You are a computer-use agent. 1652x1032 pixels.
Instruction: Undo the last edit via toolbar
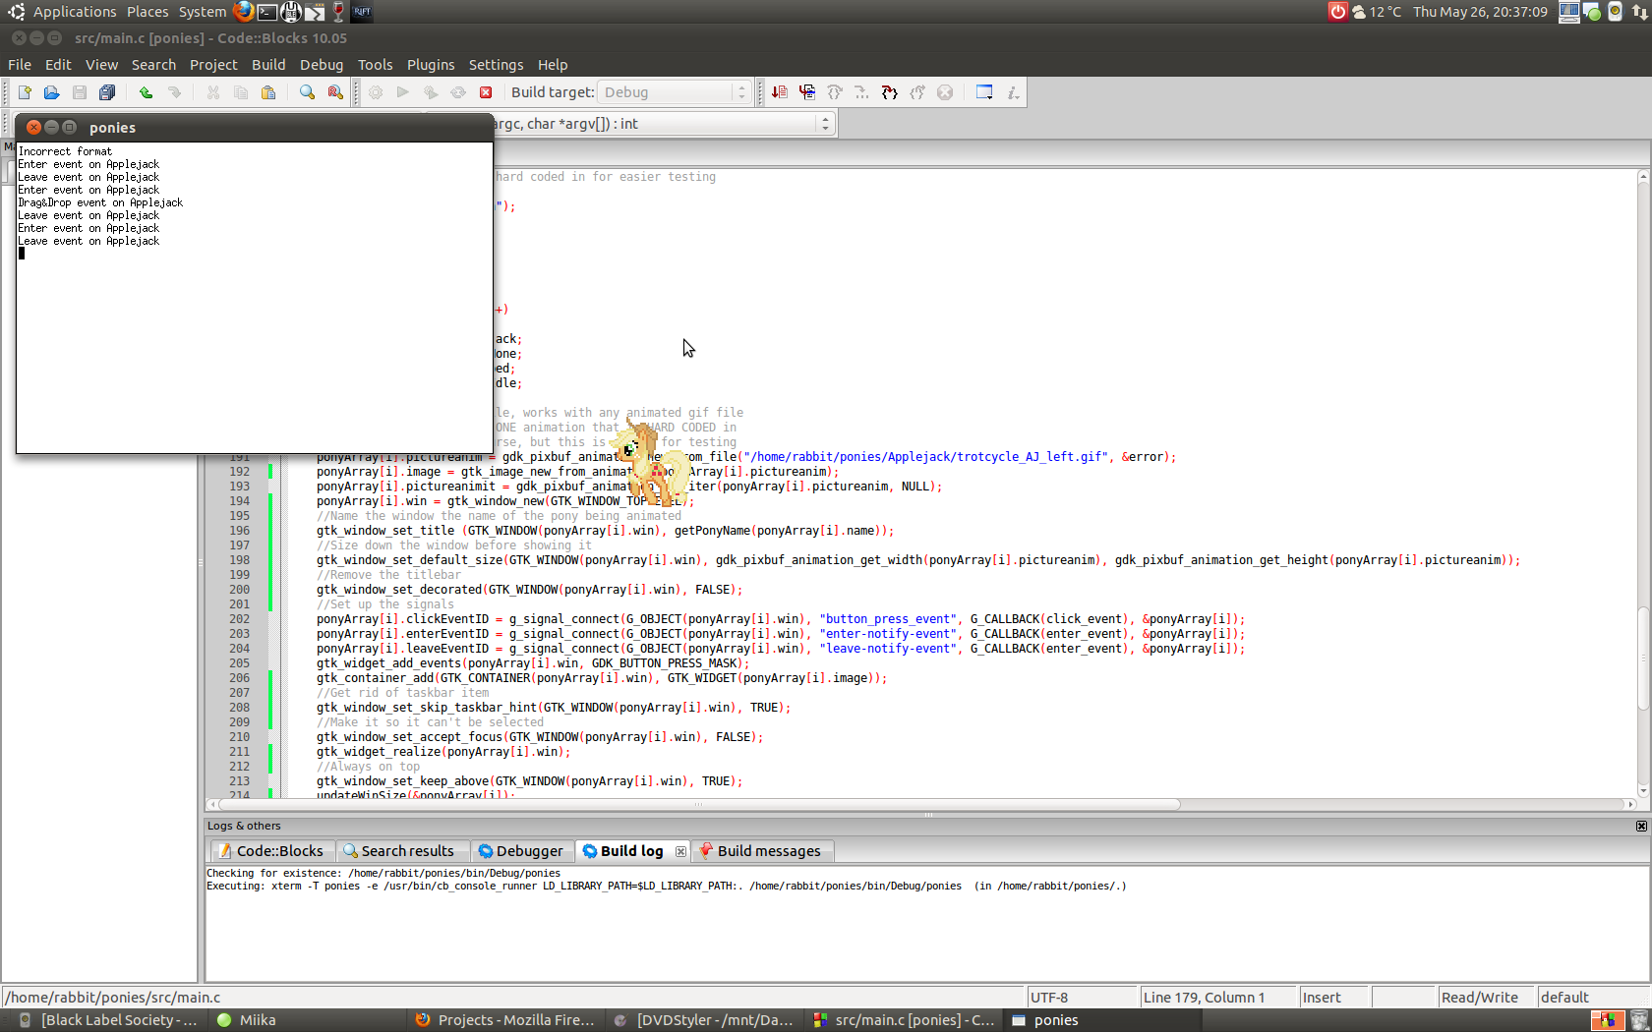[146, 92]
